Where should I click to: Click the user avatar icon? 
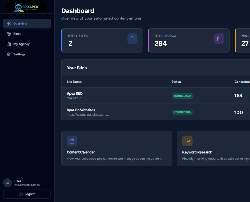(7, 183)
